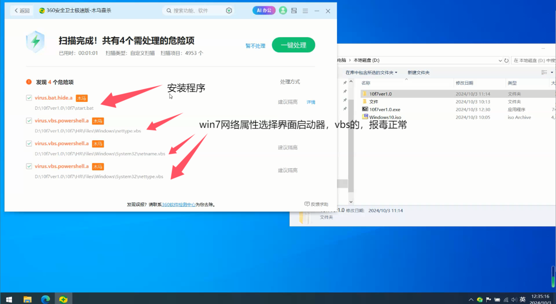Click the 360 shield icon in search box
The height and width of the screenshot is (304, 556).
(229, 10)
